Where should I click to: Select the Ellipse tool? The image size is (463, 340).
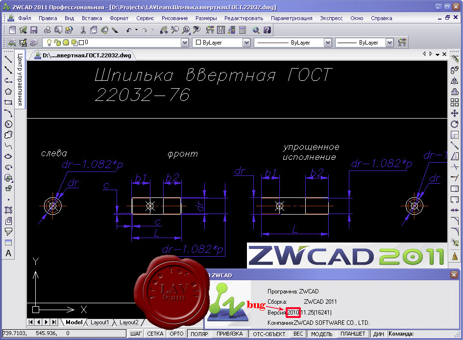click(x=8, y=156)
